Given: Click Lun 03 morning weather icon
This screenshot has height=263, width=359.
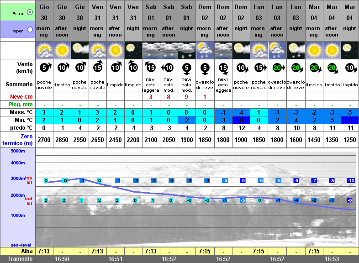Looking at the screenshot, I should tap(259, 50).
